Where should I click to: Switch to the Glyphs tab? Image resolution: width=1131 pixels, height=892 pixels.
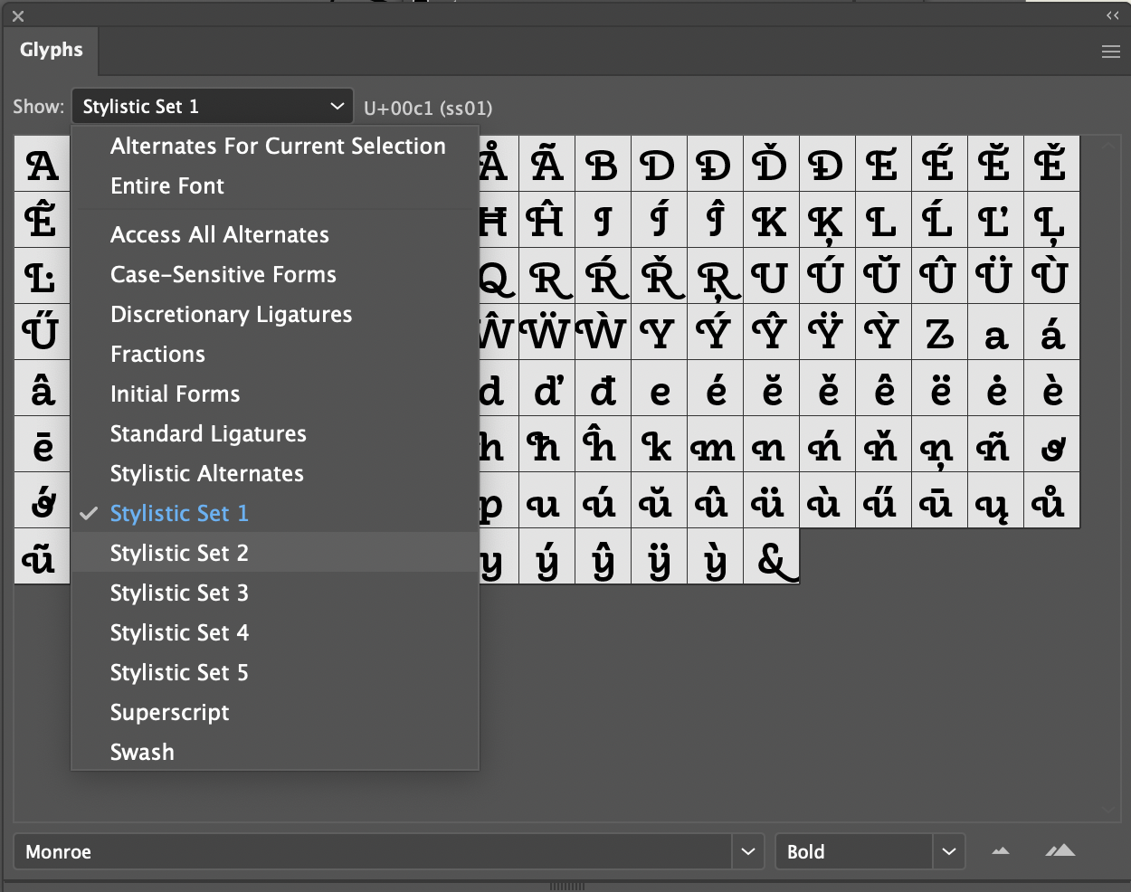52,51
